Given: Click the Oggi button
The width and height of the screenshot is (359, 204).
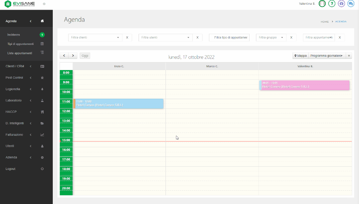Looking at the screenshot, I should pyautogui.click(x=85, y=56).
